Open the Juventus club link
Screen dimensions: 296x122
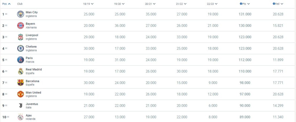[x=32, y=104]
